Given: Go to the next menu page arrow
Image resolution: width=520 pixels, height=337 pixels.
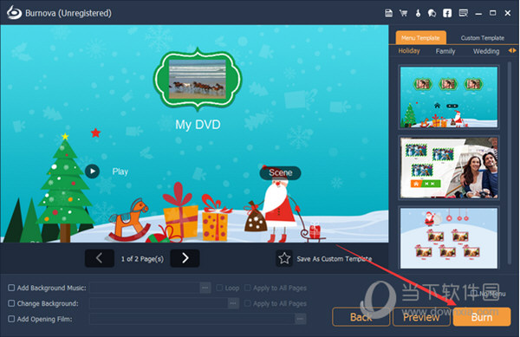Looking at the screenshot, I should coord(185,258).
